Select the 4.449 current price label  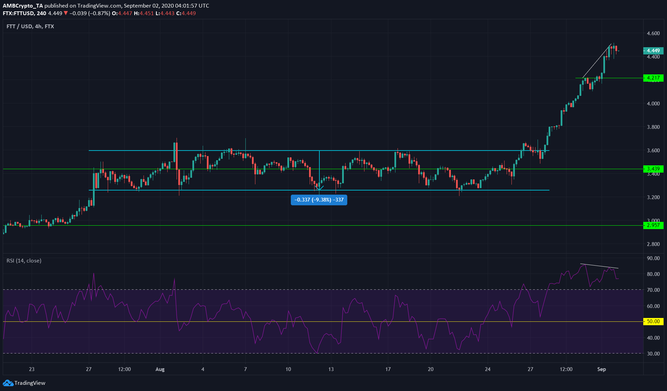(653, 51)
